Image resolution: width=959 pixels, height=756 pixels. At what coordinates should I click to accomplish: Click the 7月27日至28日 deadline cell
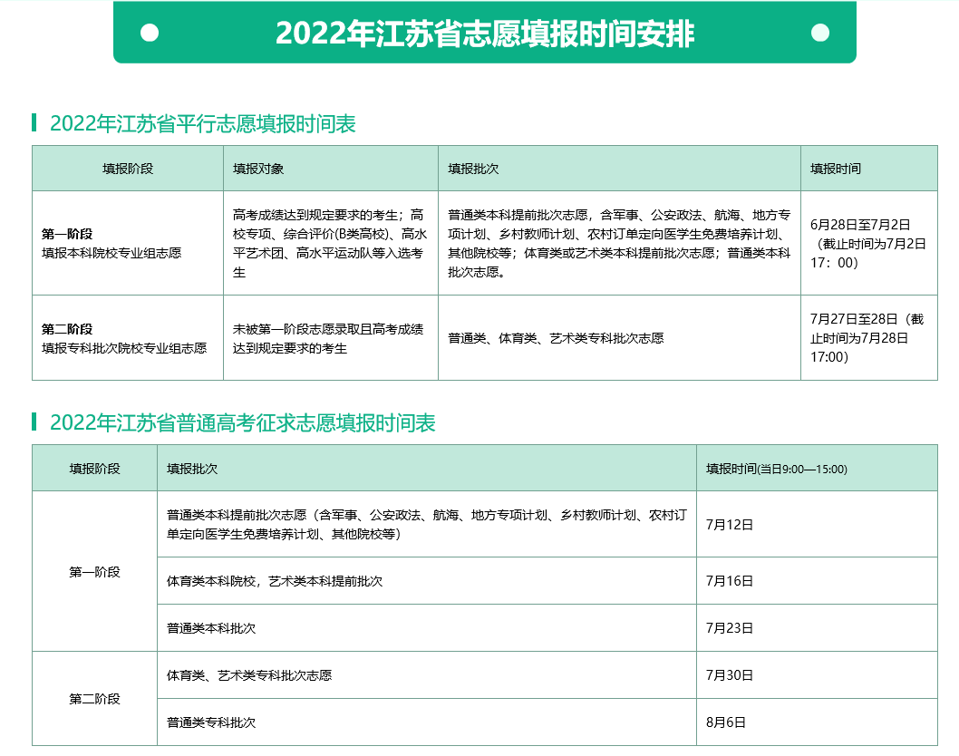pos(867,338)
